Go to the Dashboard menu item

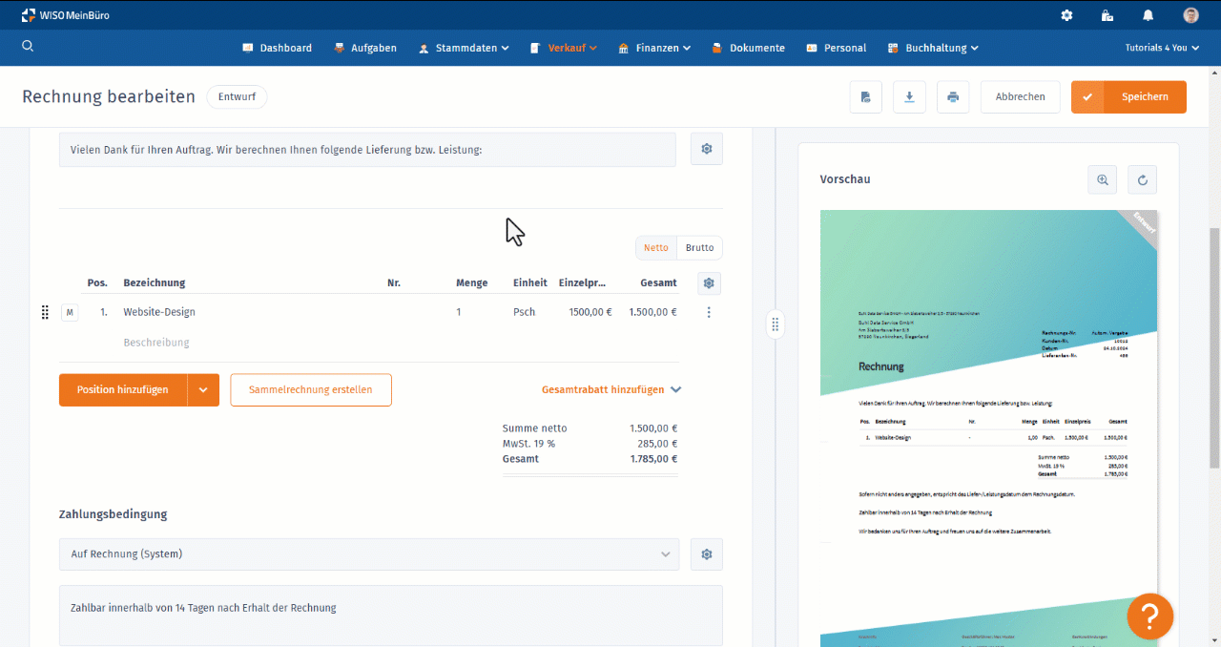pos(278,48)
